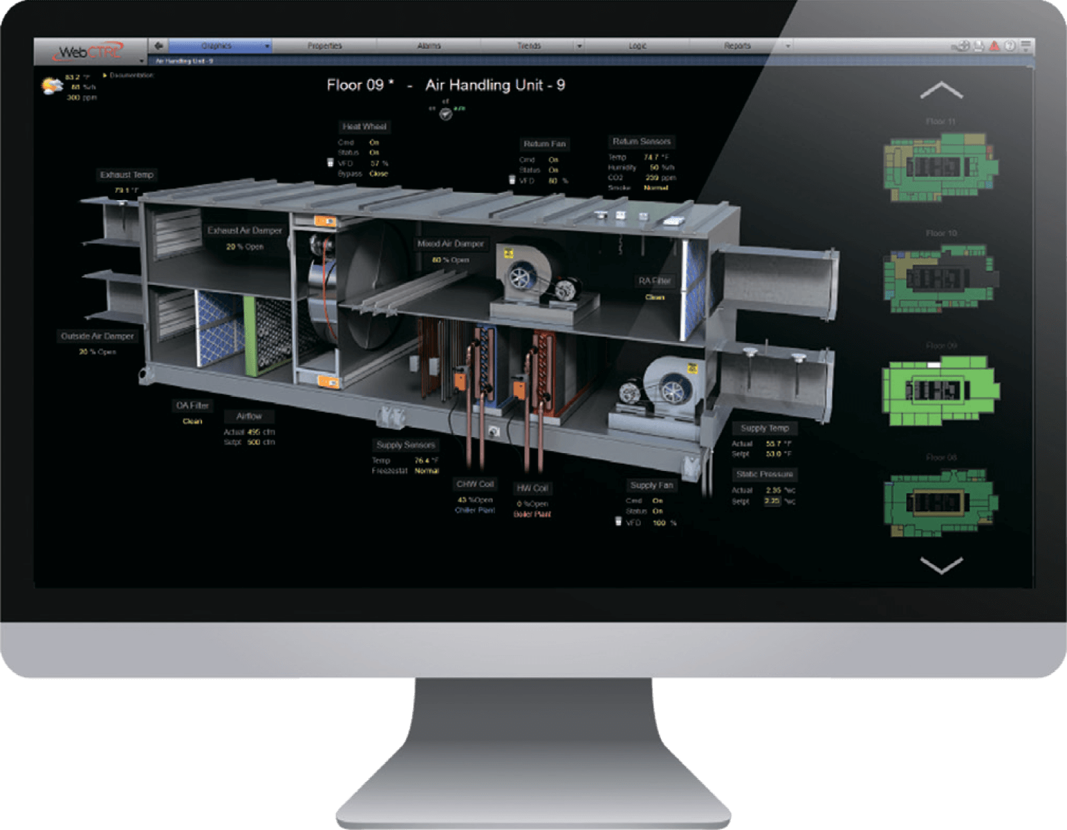The image size is (1067, 830).
Task: Click the Smoke Normal value
Action: coord(656,188)
